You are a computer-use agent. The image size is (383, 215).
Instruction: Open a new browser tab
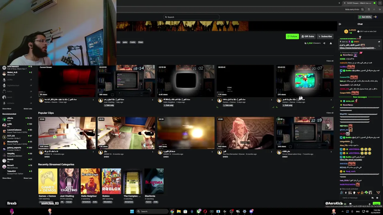(x=339, y=3)
